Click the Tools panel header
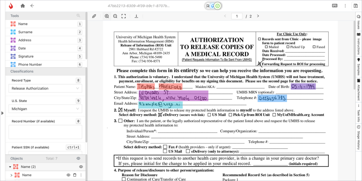Screen dimensions: 362x181 [x=45, y=16]
